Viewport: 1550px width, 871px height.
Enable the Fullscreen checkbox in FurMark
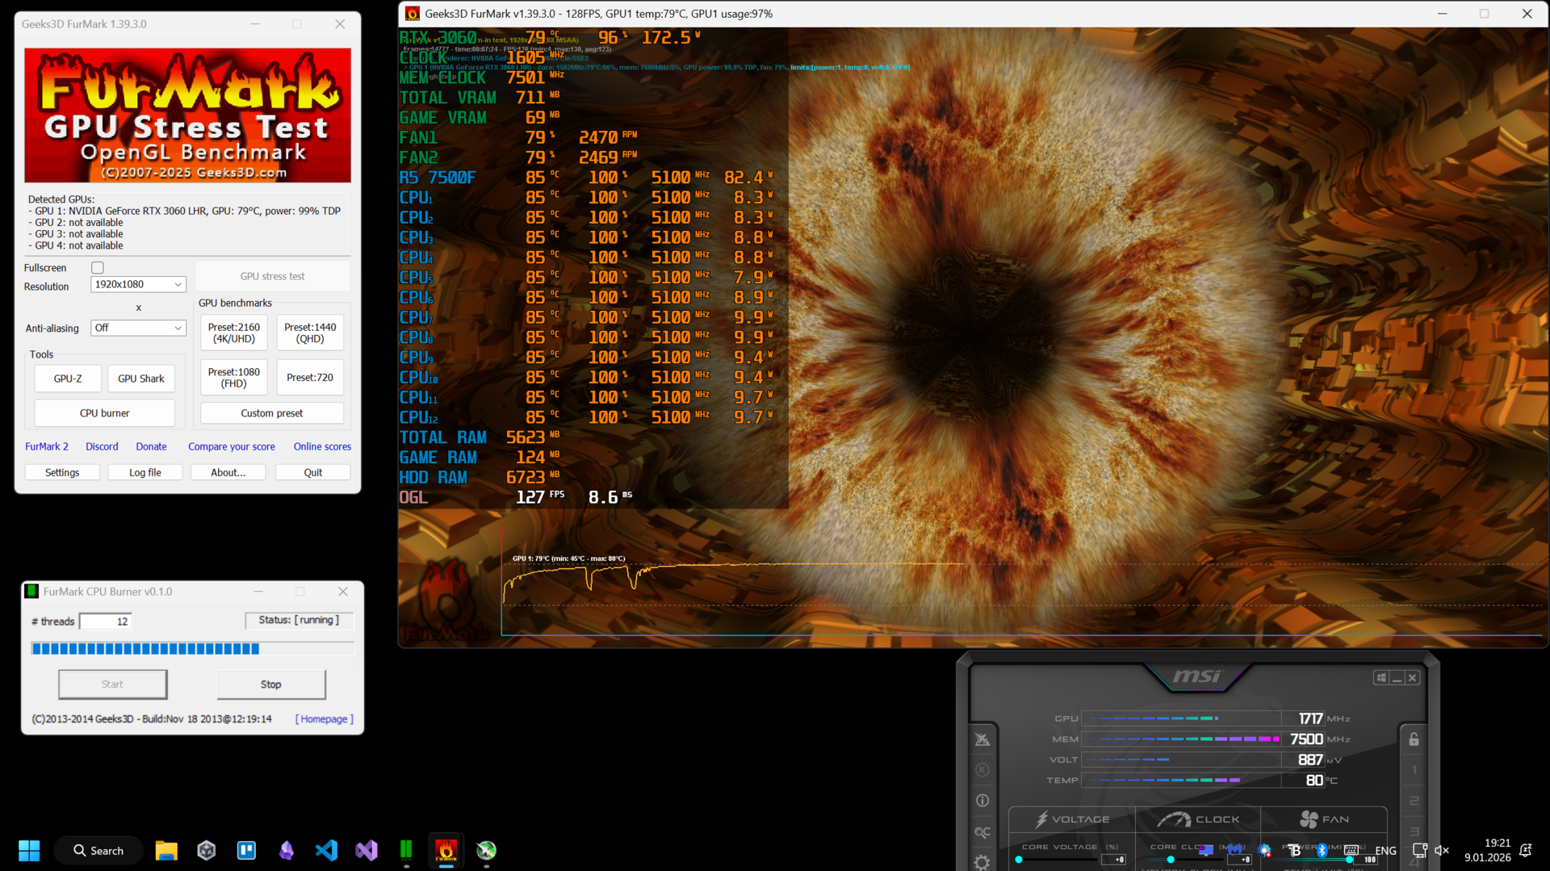(97, 267)
